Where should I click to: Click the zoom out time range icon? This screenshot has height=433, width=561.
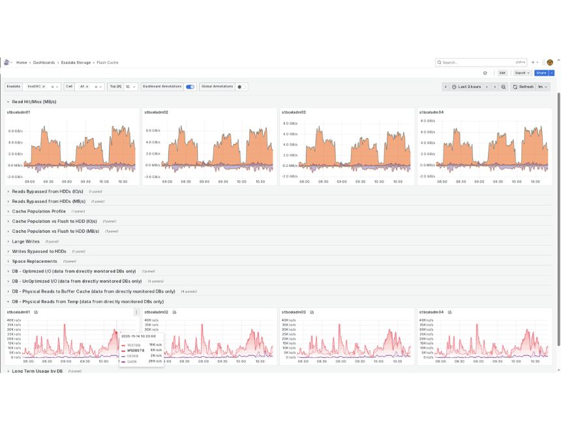pyautogui.click(x=504, y=87)
